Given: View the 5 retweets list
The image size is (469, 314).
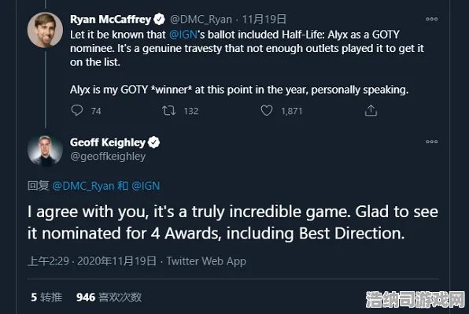Looking at the screenshot, I should point(46,297).
